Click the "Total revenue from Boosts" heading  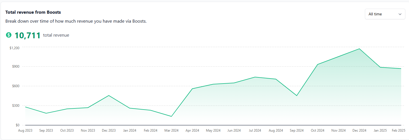pos(33,12)
